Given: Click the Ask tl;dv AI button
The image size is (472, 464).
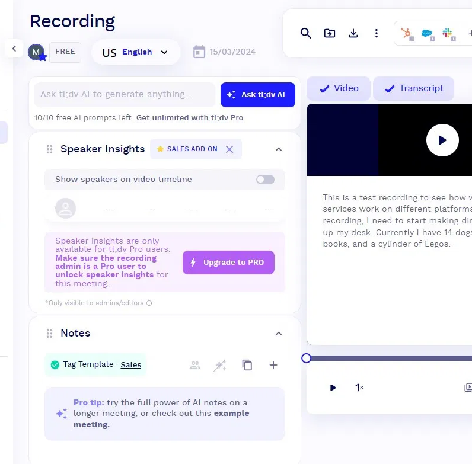Looking at the screenshot, I should point(258,95).
